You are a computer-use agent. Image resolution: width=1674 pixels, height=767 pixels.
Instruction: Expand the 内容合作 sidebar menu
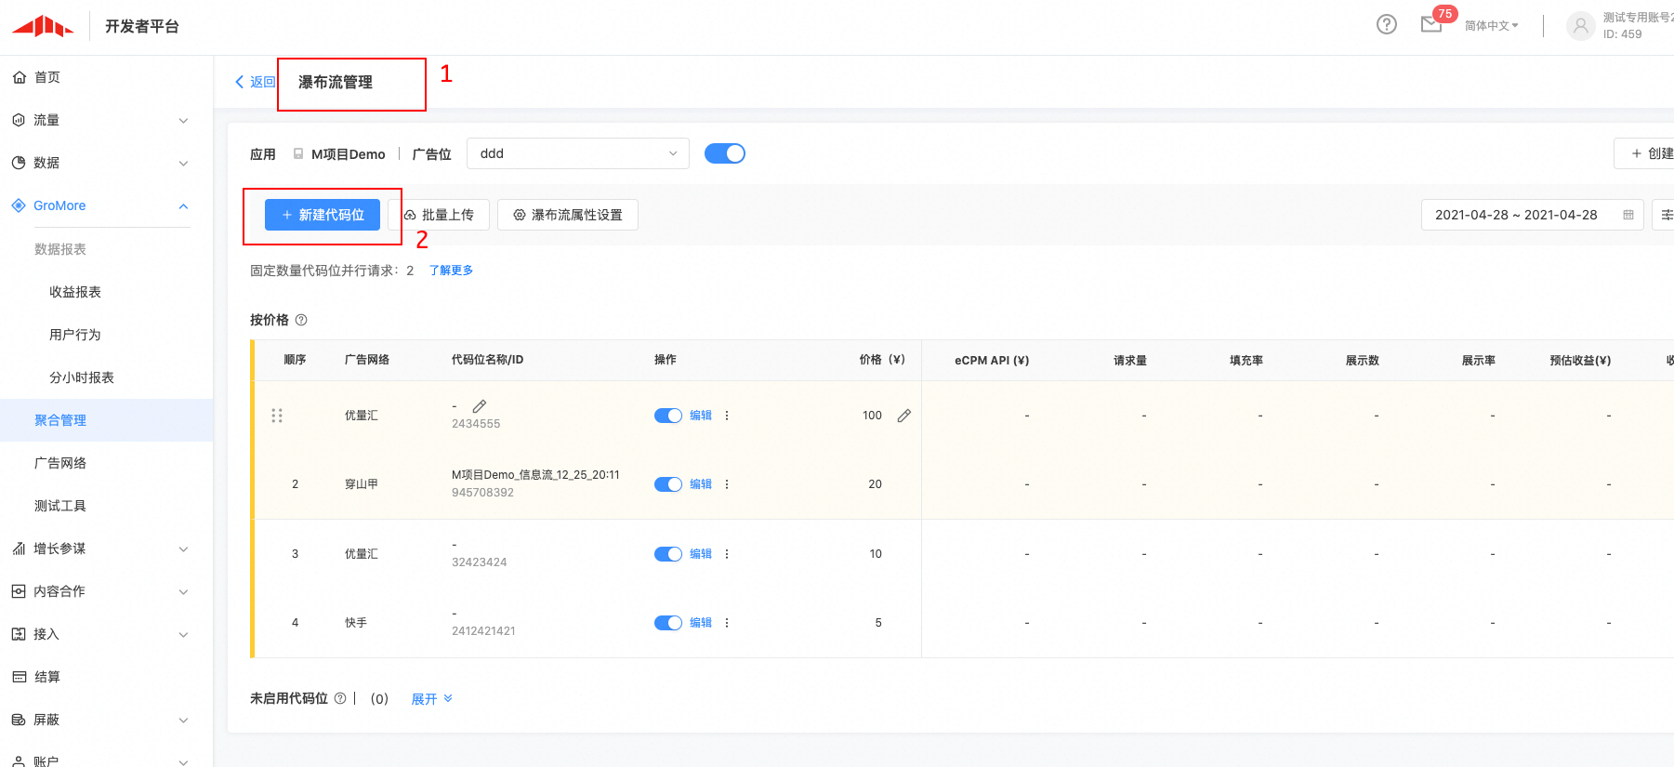click(183, 592)
